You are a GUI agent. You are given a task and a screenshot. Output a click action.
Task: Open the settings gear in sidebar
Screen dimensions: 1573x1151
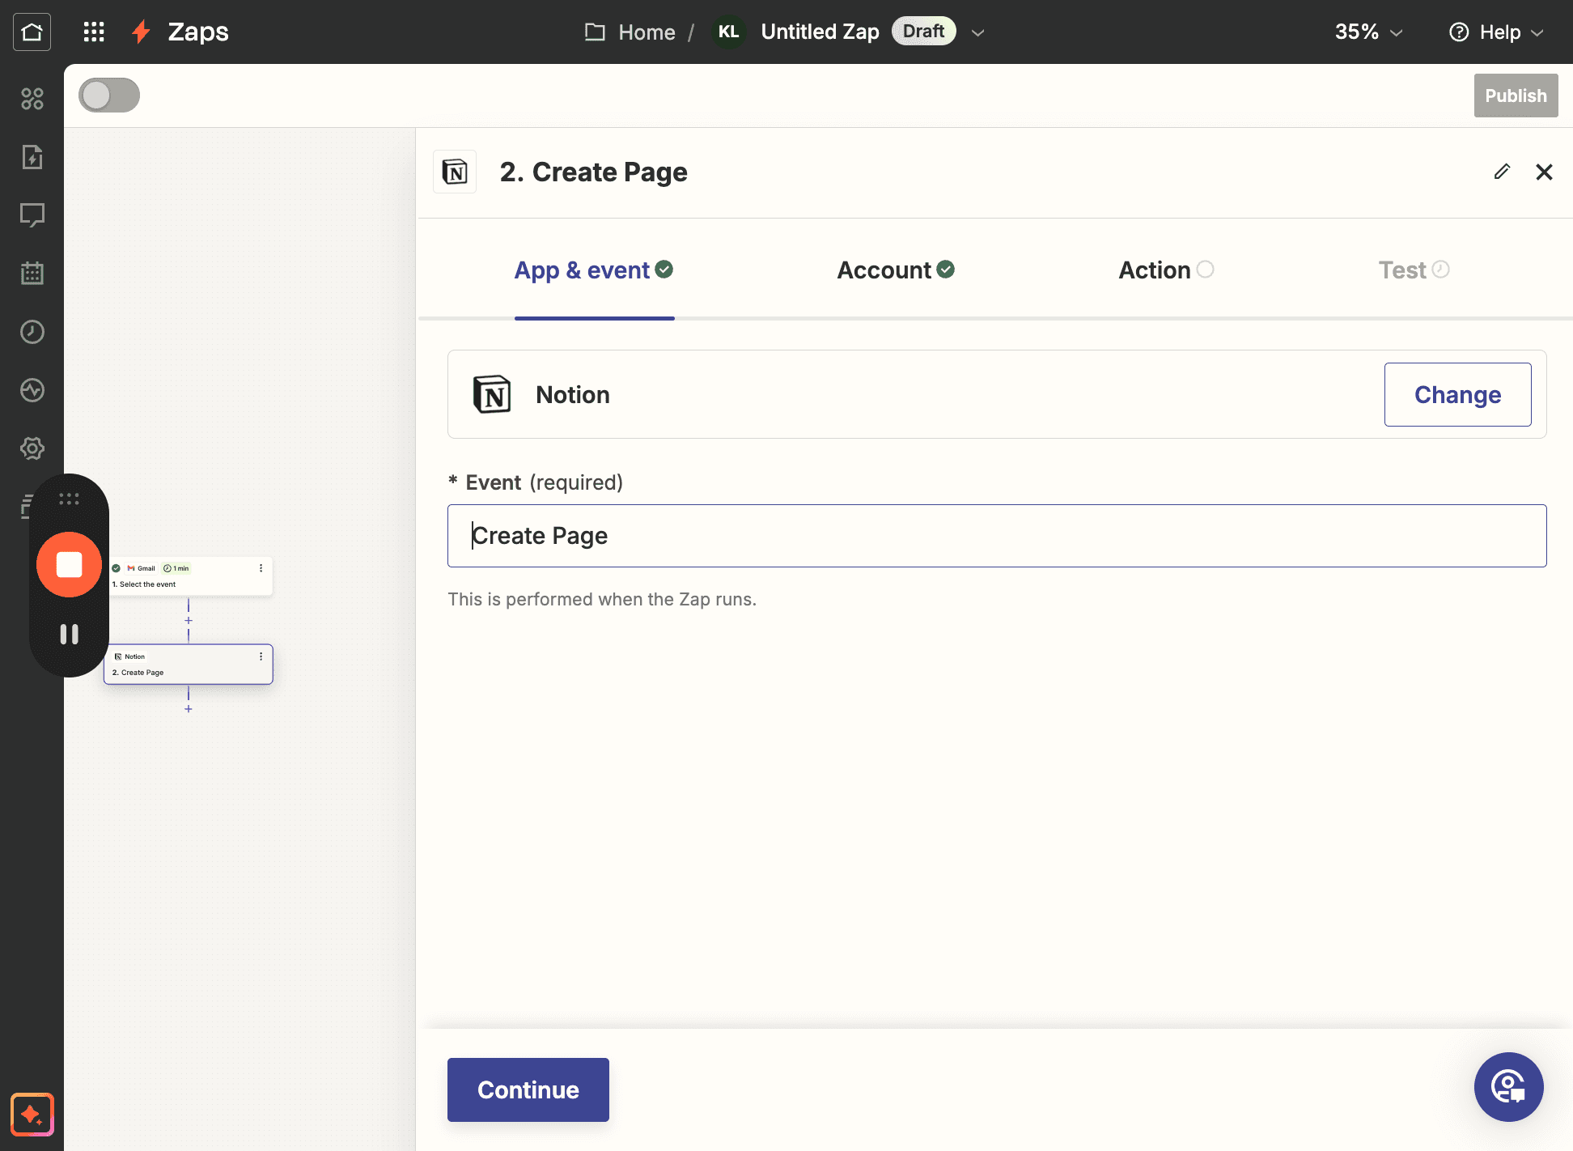(32, 448)
